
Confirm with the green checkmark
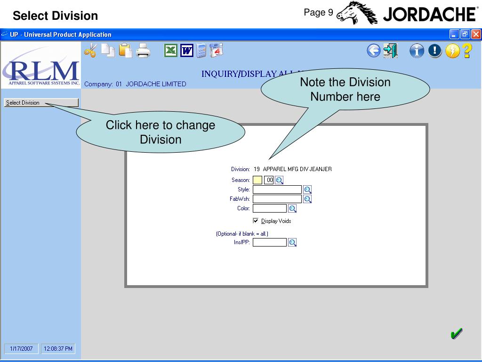click(457, 333)
